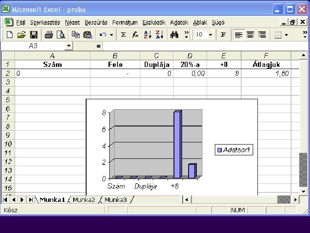Click vertical scrollbar down arrow
The width and height of the screenshot is (310, 233).
click(304, 192)
